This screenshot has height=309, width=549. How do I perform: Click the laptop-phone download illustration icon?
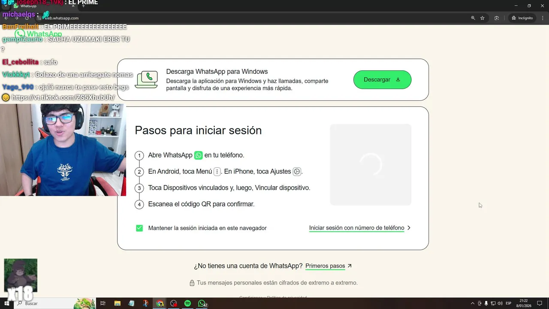coord(146,80)
